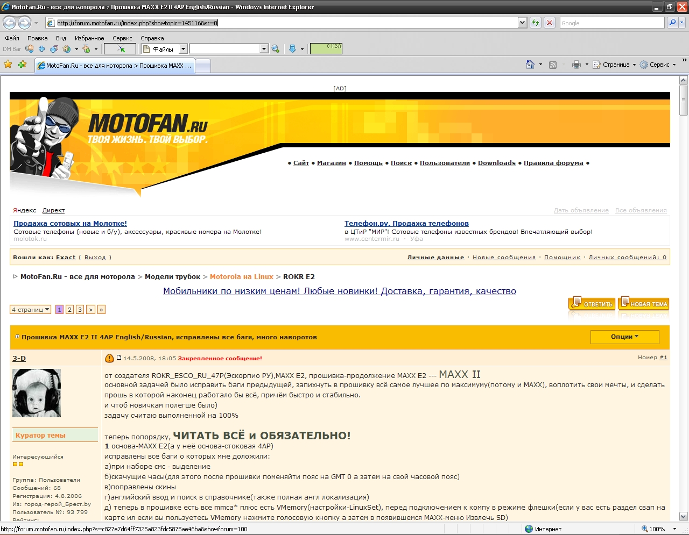Image resolution: width=689 pixels, height=535 pixels.
Task: Open search provider options dropdown
Action: tap(681, 23)
